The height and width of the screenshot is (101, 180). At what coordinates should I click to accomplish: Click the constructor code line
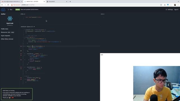coord(36,39)
